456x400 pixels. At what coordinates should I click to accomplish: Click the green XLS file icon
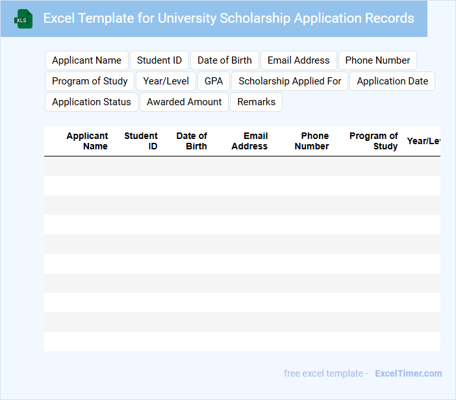(23, 19)
